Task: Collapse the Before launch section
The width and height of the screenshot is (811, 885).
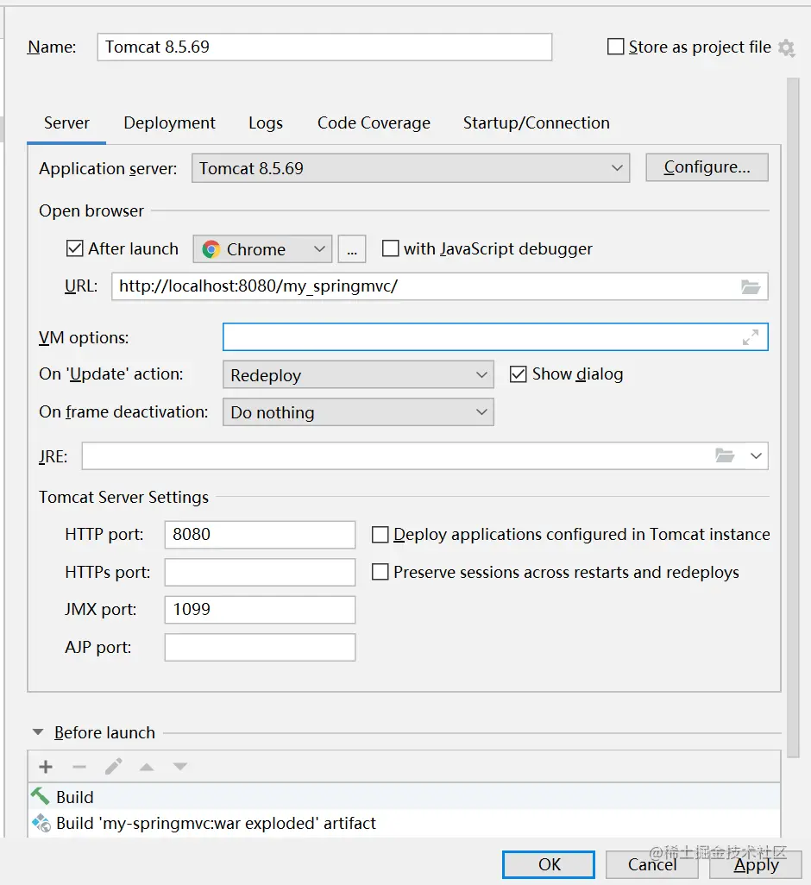Action: pos(38,732)
